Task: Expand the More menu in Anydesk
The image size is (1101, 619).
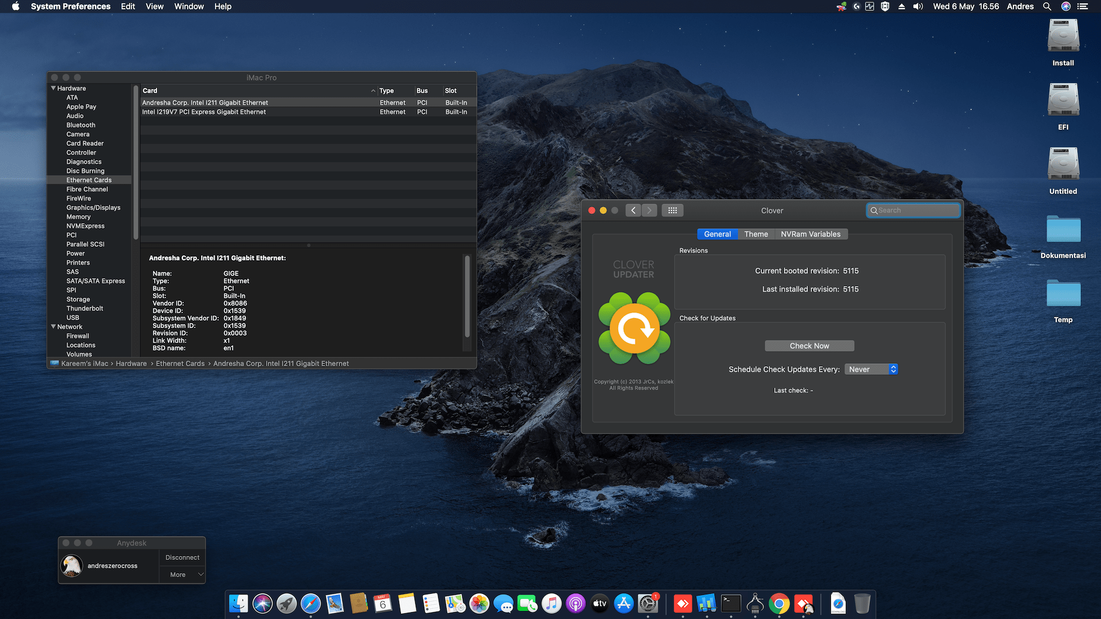Action: (182, 575)
